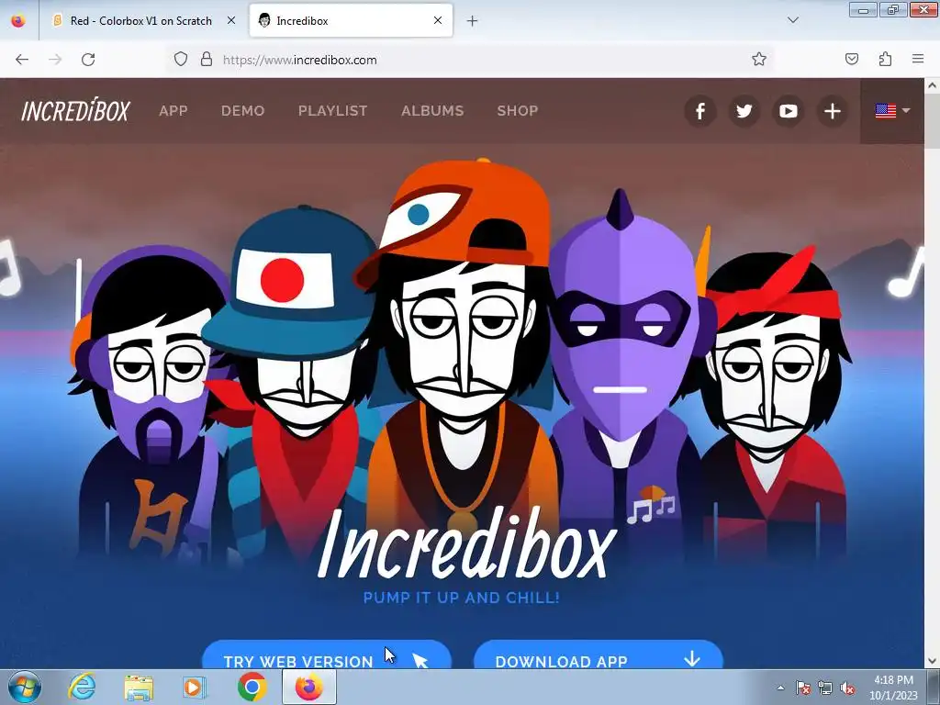
Task: Launch Google Chrome from taskbar
Action: 252,687
